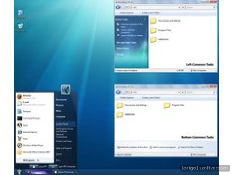Expand the Details section in left pane
The image size is (233, 175).
point(144,55)
